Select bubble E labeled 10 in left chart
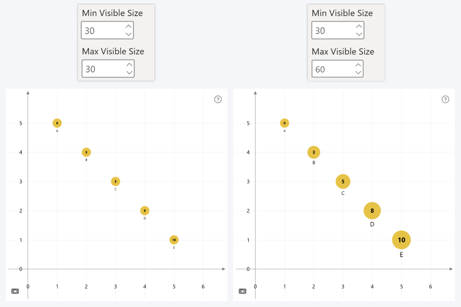 (174, 240)
